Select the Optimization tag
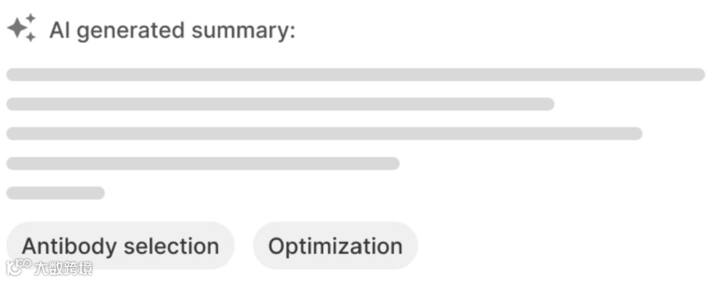Image resolution: width=714 pixels, height=281 pixels. click(335, 246)
